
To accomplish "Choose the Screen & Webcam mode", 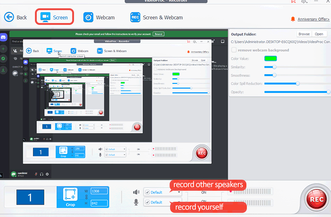I will coord(156,18).
